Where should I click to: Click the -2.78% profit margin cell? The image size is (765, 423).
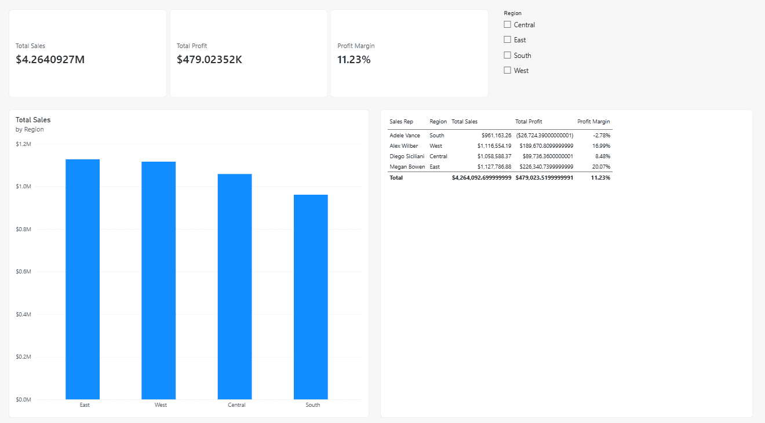click(602, 136)
